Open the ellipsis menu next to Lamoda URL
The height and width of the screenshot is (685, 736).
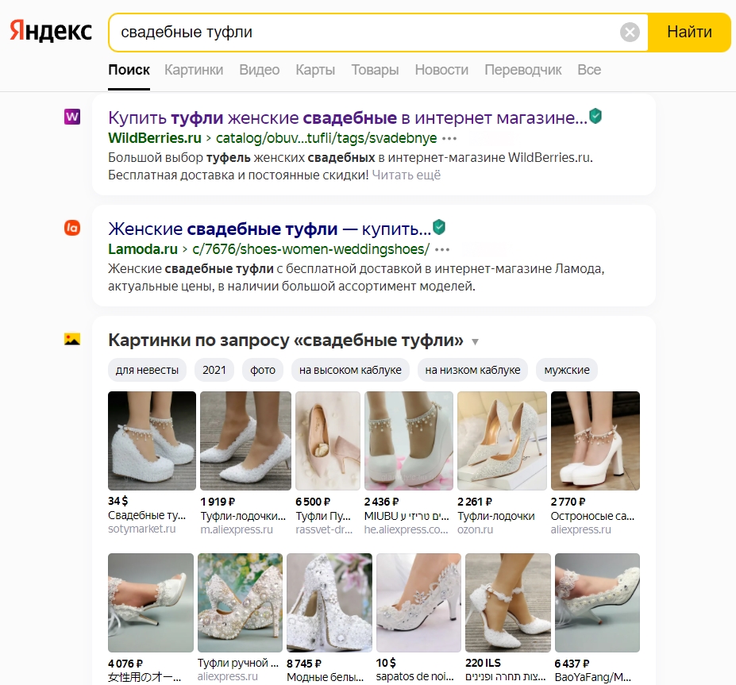click(x=442, y=249)
